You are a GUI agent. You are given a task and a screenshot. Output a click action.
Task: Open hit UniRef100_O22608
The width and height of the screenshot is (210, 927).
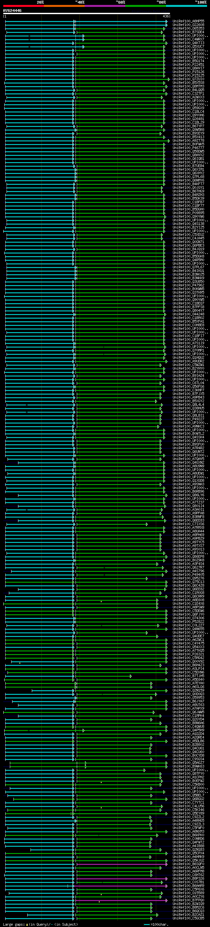188,25
